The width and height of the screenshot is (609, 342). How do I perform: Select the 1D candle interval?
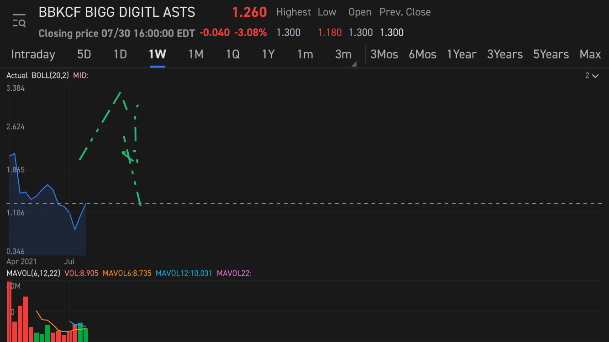click(120, 54)
